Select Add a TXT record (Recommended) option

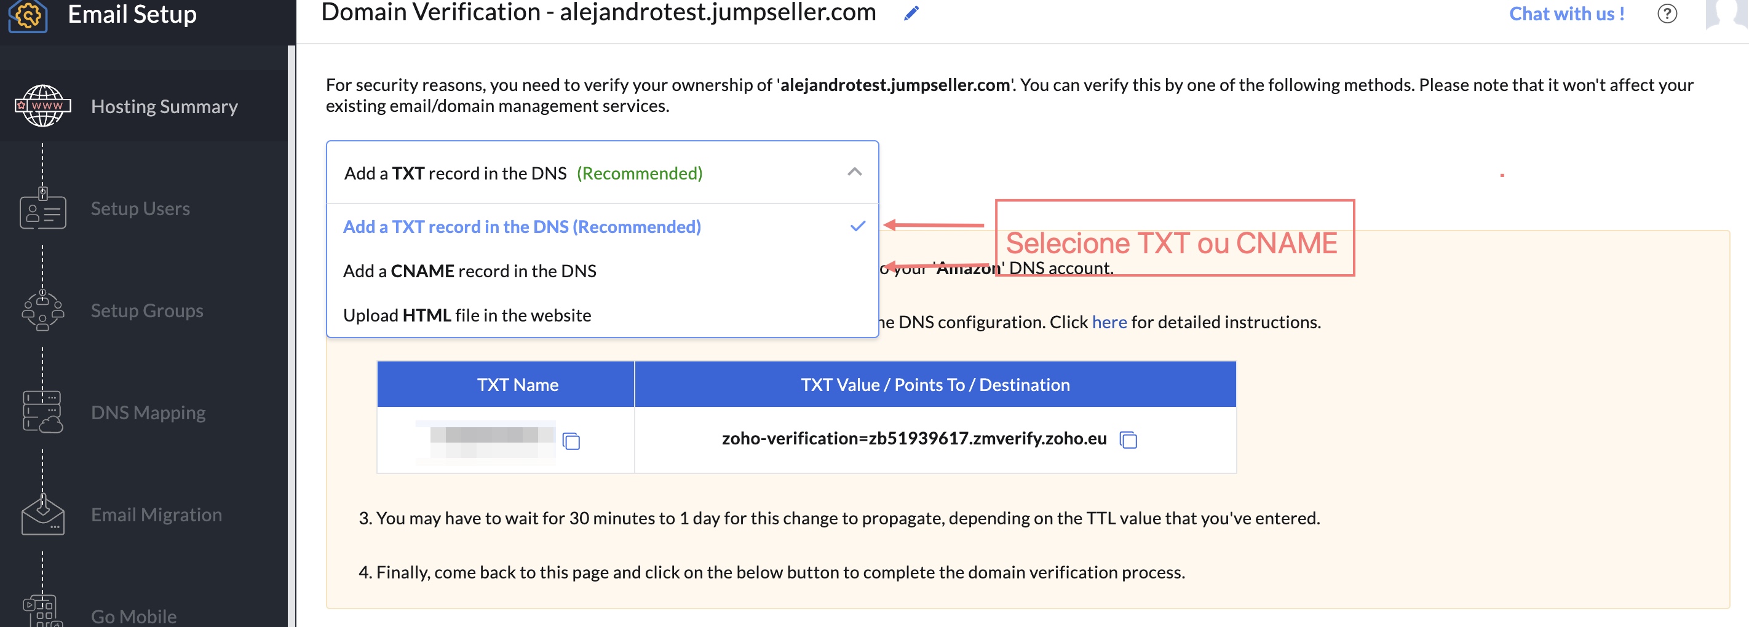tap(522, 227)
